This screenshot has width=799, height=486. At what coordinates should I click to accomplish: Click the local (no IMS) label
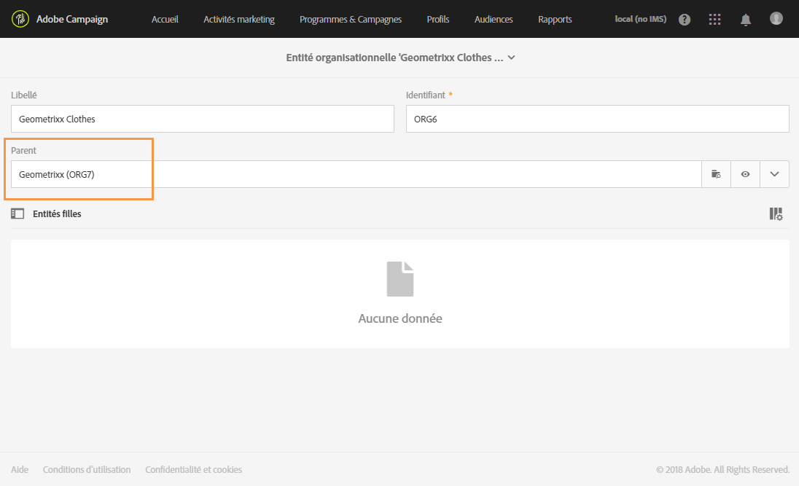click(641, 19)
